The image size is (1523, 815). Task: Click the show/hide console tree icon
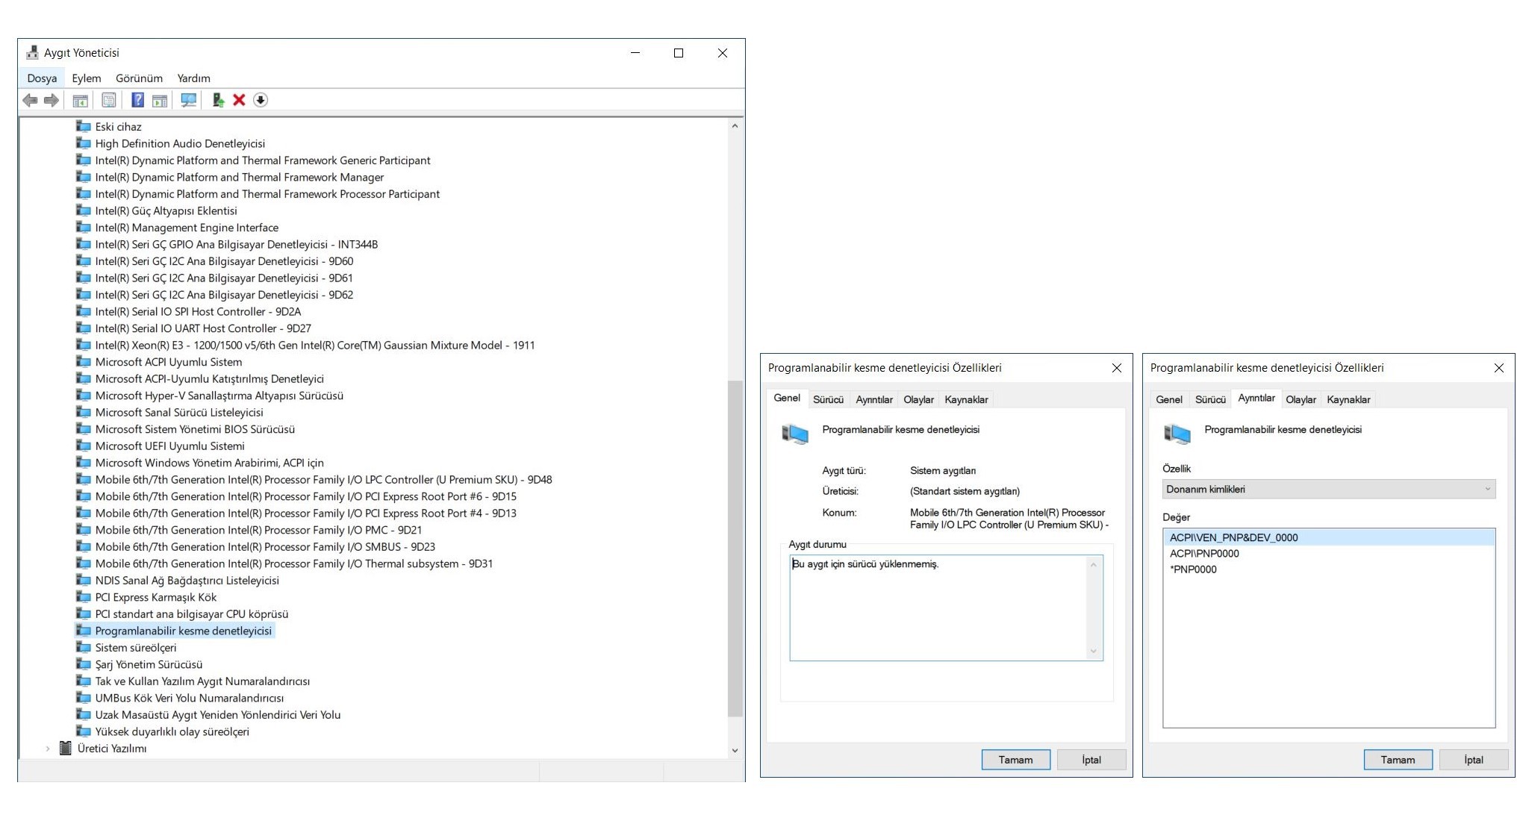(x=81, y=100)
